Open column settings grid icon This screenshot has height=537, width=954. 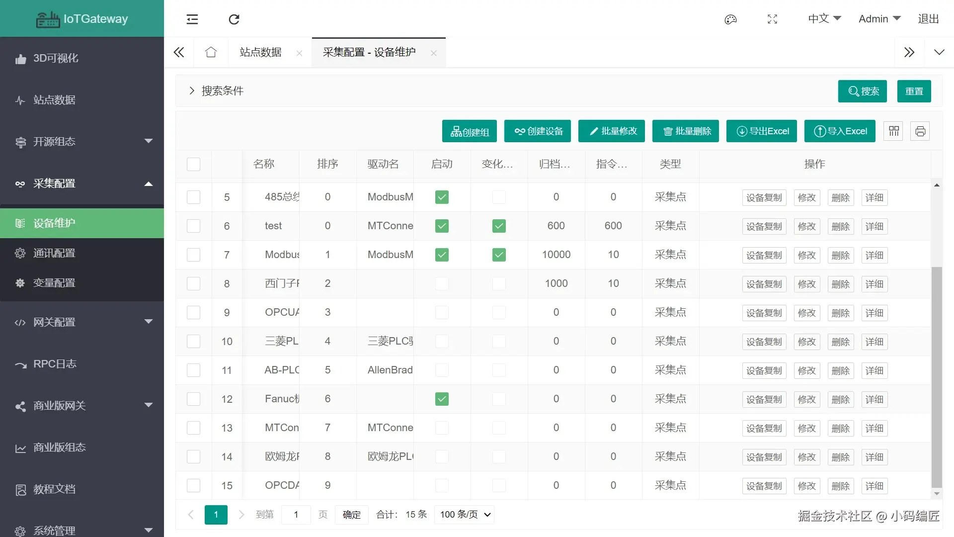point(894,131)
